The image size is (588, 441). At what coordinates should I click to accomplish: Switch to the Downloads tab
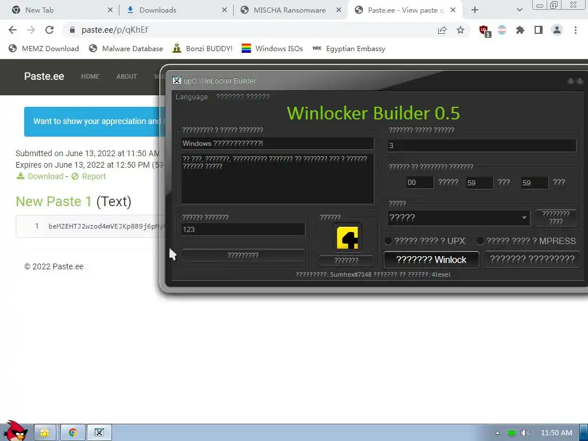click(176, 10)
